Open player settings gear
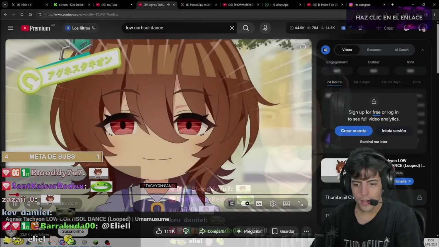The height and width of the screenshot is (247, 439). pyautogui.click(x=273, y=203)
